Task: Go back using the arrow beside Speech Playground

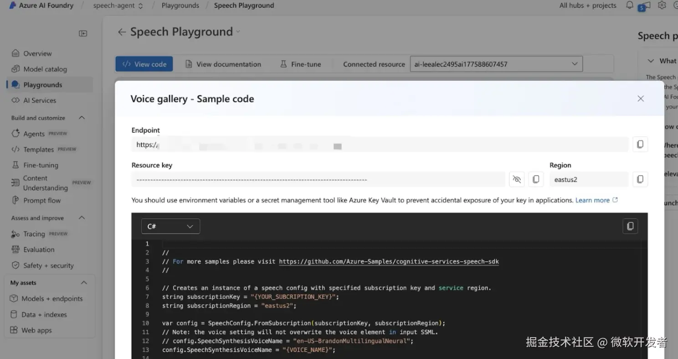Action: [x=122, y=32]
